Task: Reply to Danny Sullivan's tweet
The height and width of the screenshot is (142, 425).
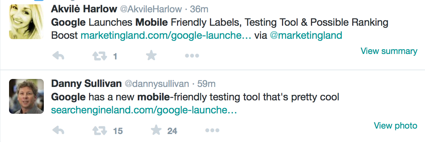Action: pyautogui.click(x=58, y=131)
